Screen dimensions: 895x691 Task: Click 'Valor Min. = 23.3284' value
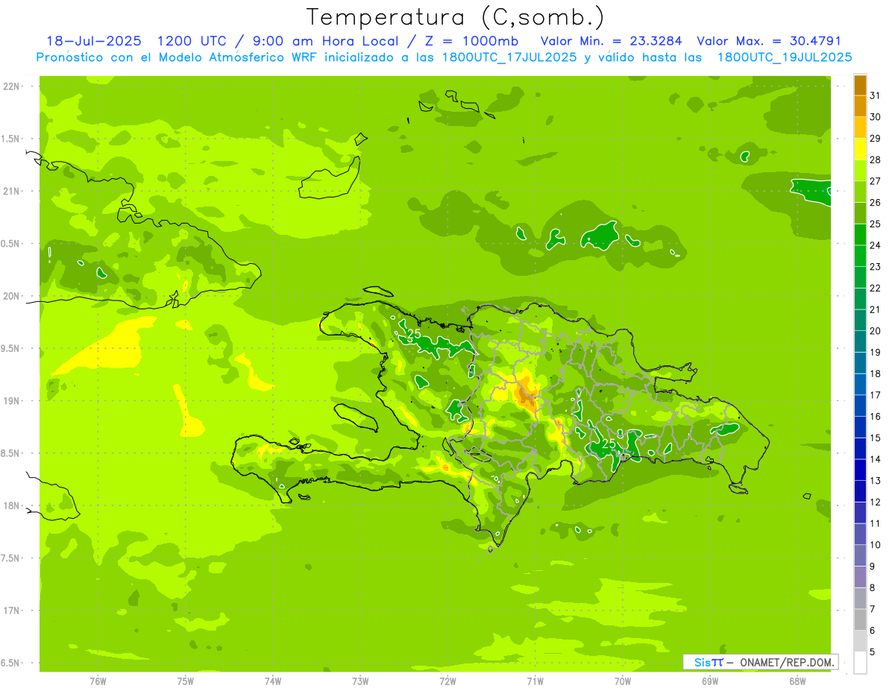coord(612,41)
